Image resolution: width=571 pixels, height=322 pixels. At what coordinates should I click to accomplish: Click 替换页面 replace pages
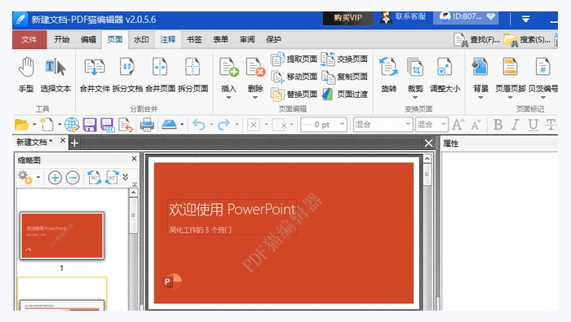(294, 95)
